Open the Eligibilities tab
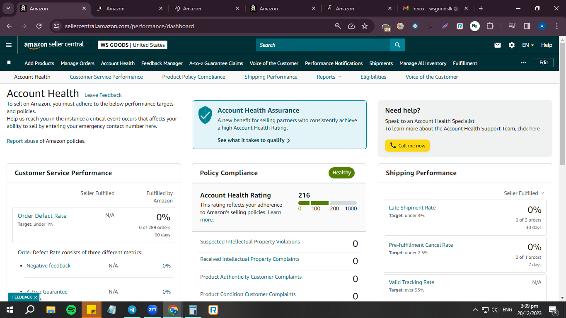Screen dimensions: 566x318 [373, 77]
